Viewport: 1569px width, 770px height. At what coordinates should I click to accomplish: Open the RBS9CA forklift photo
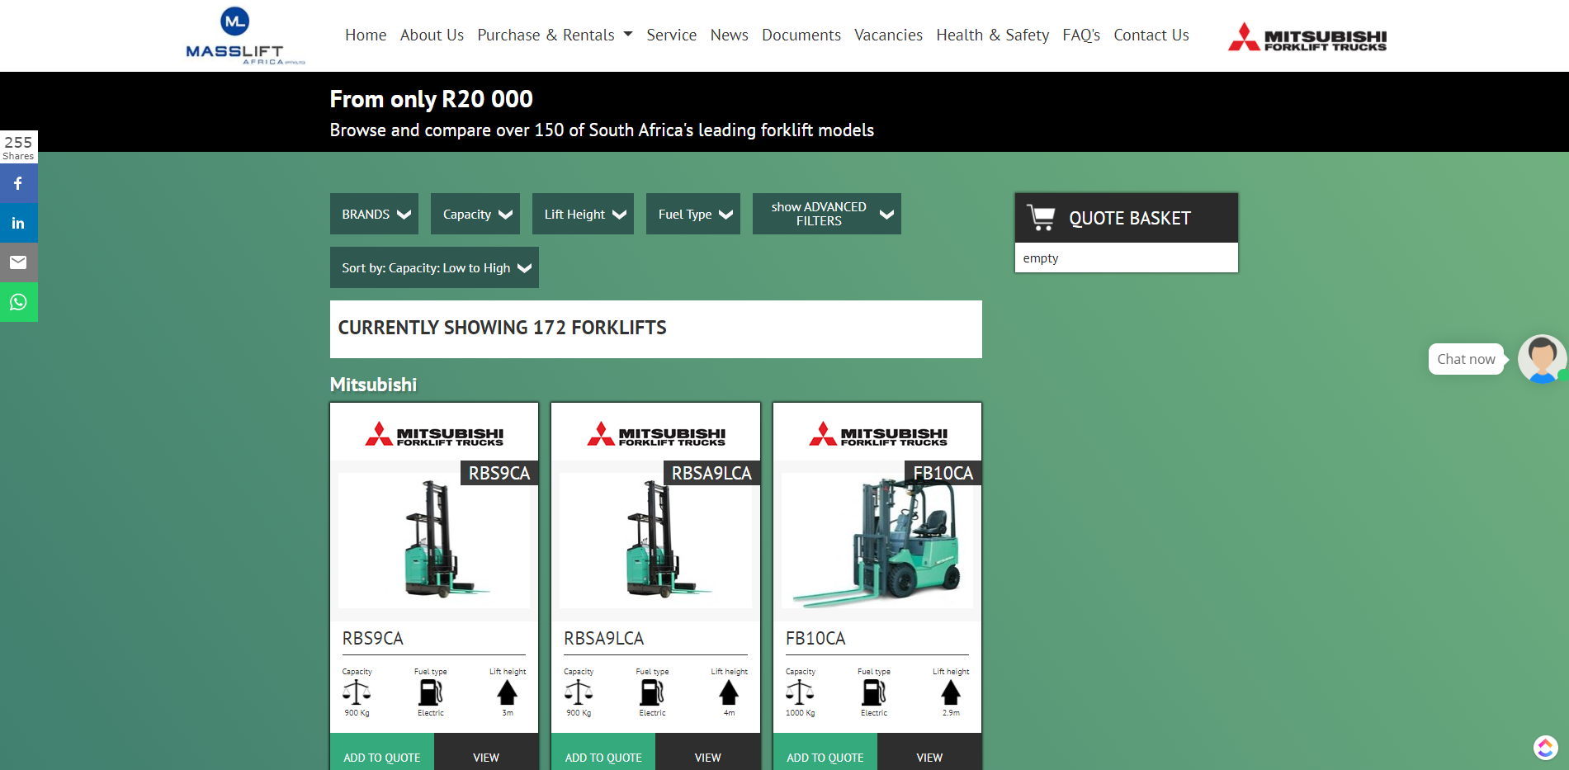(x=434, y=541)
